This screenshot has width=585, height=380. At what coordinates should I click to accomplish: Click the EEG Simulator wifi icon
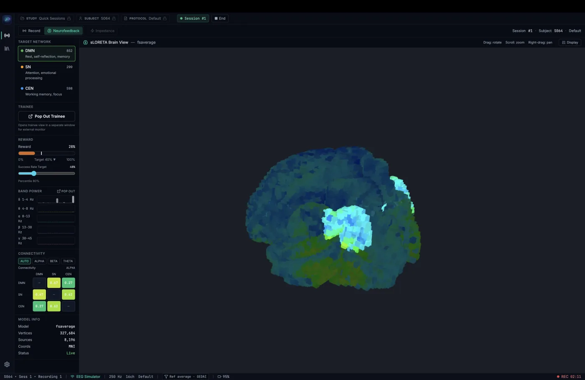pos(72,377)
